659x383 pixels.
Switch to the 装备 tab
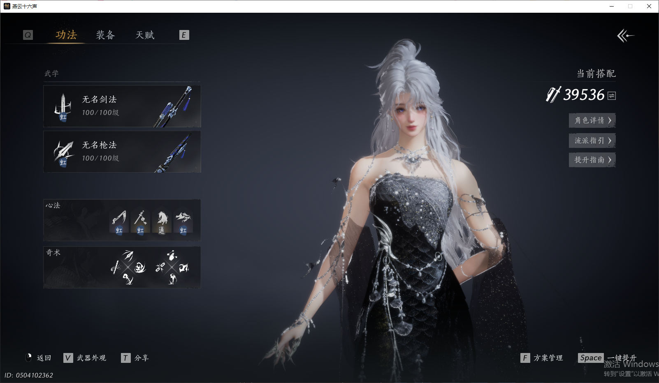coord(105,35)
